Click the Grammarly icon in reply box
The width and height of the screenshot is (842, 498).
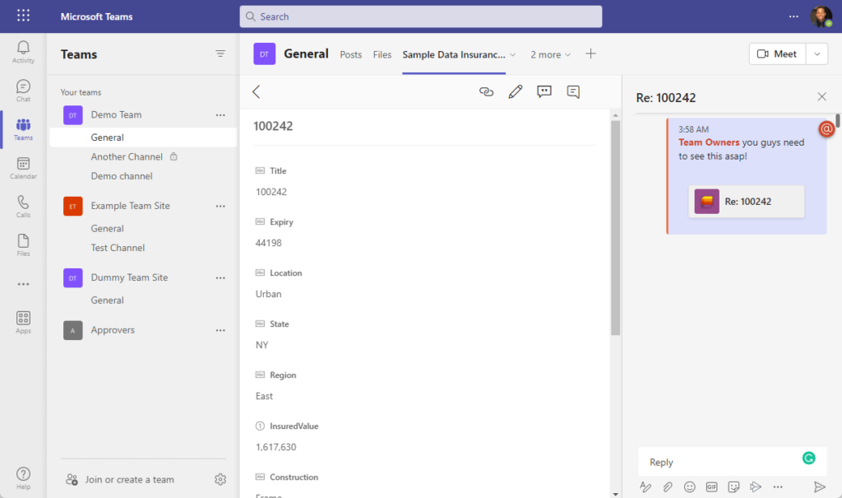click(x=809, y=458)
